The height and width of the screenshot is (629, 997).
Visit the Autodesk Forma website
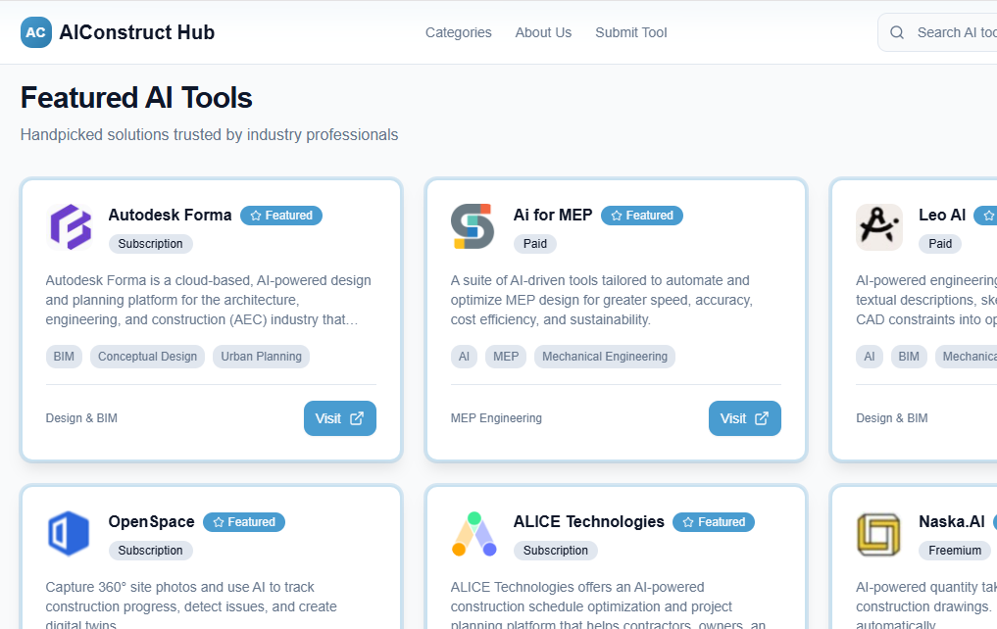point(339,418)
